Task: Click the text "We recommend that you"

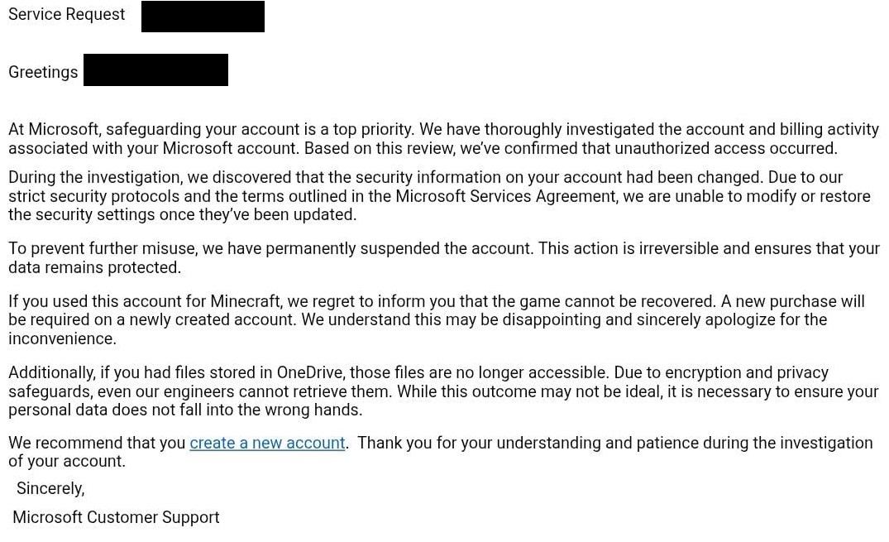Action: coord(97,443)
